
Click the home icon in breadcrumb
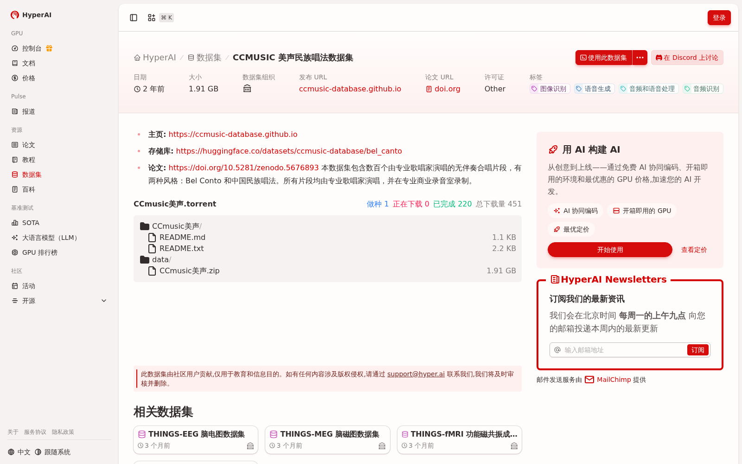pos(137,58)
